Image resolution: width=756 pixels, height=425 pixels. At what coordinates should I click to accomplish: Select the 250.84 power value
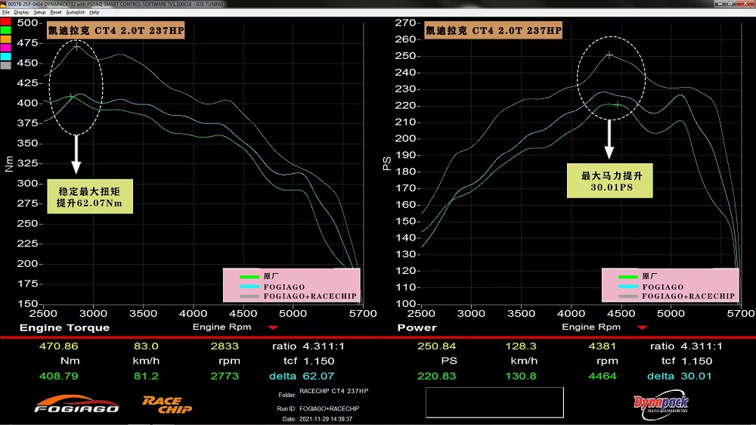[x=436, y=346]
